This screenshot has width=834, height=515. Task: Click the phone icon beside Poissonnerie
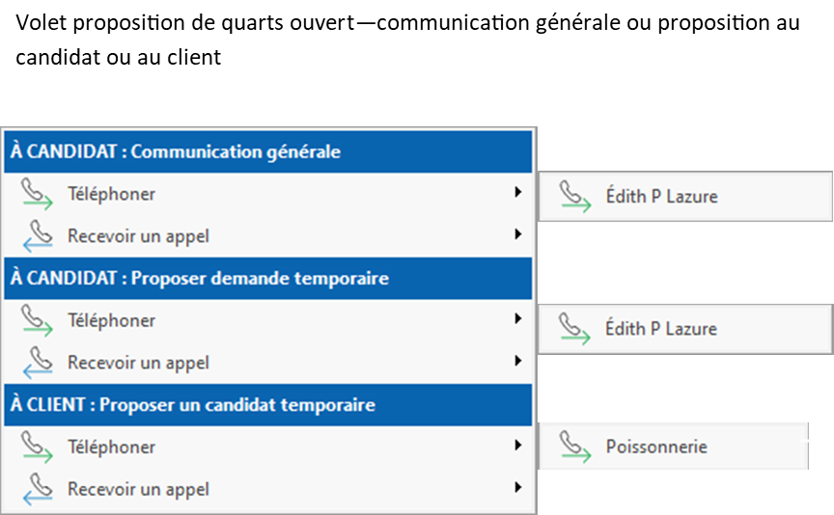pyautogui.click(x=575, y=447)
